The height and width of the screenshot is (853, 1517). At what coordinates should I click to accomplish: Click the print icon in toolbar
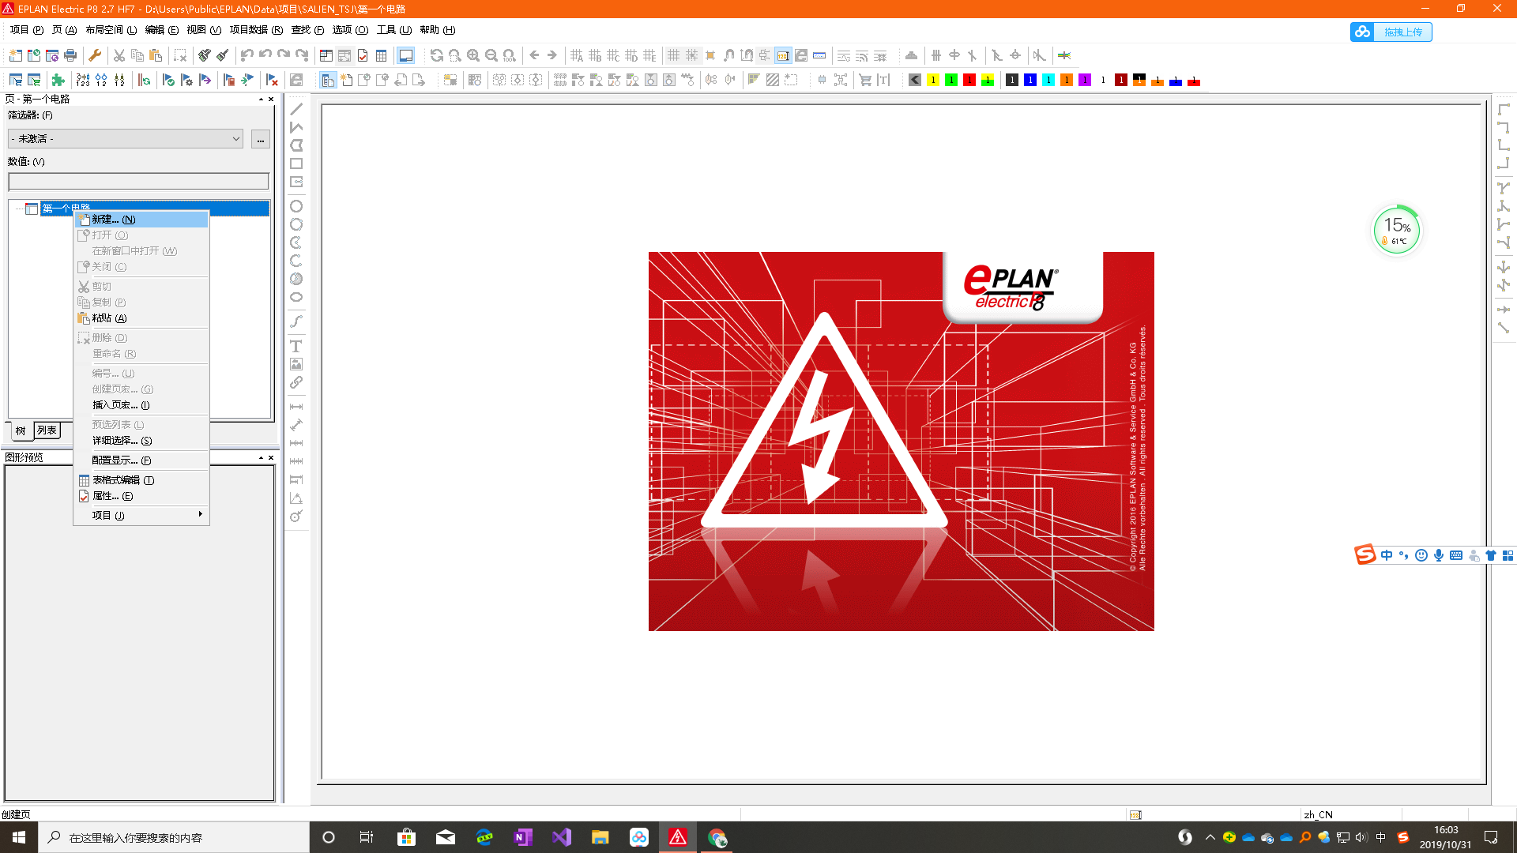[70, 55]
